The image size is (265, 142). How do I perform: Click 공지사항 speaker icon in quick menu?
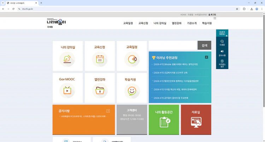[222, 53]
